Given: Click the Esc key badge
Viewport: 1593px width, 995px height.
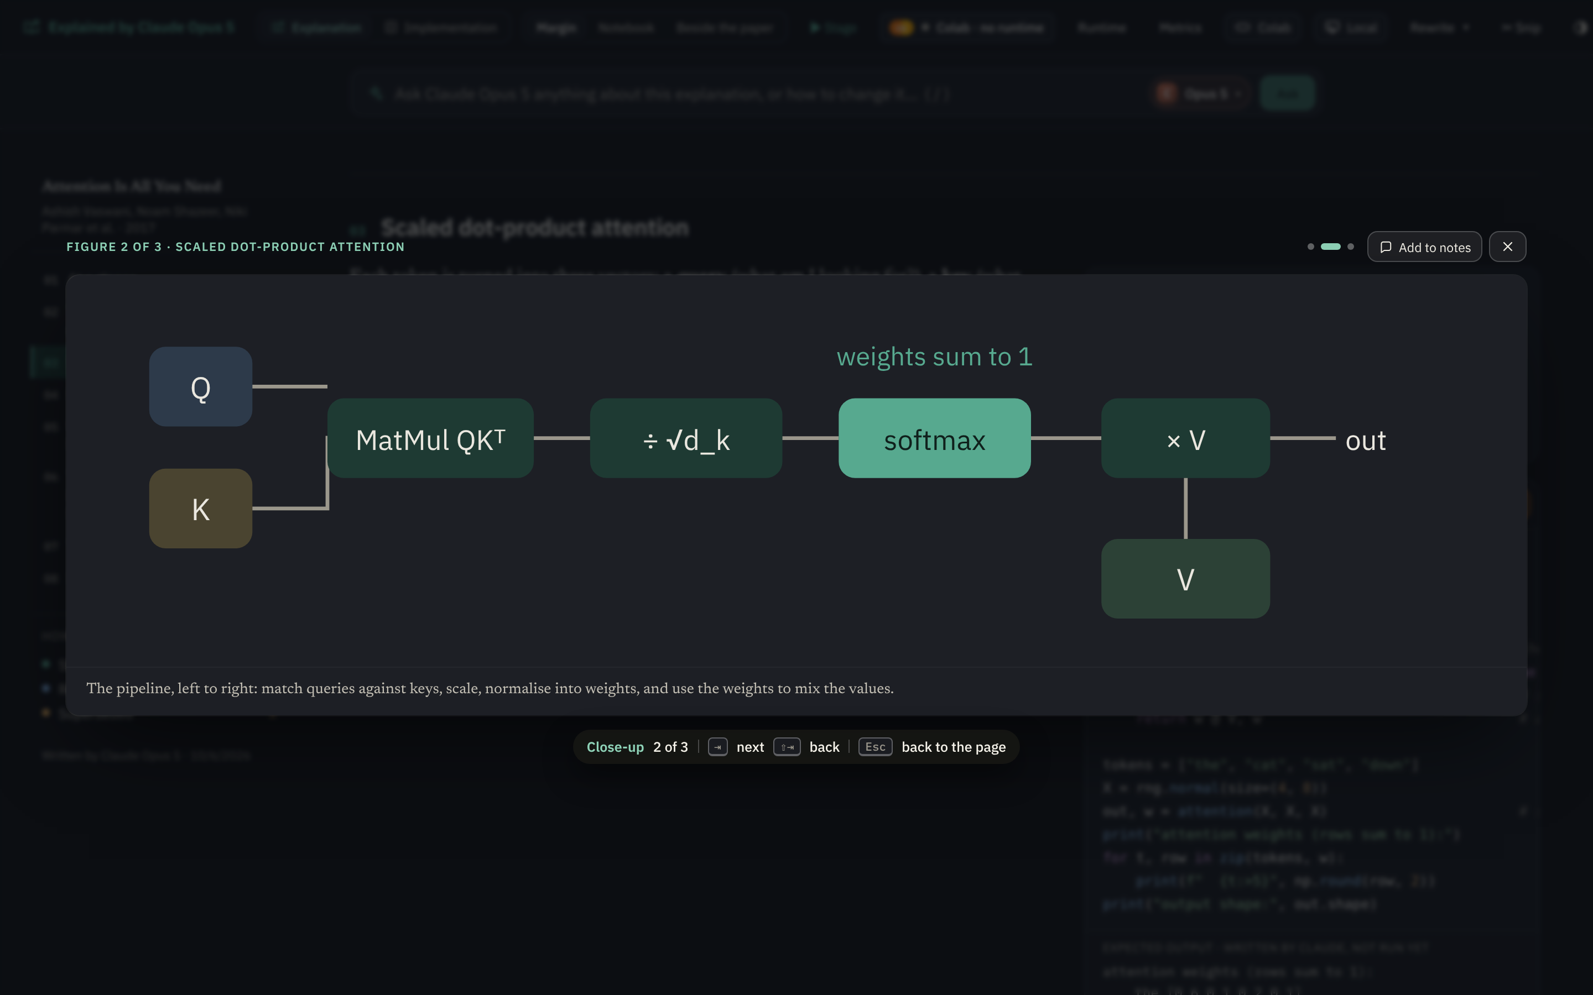Looking at the screenshot, I should click(x=875, y=747).
